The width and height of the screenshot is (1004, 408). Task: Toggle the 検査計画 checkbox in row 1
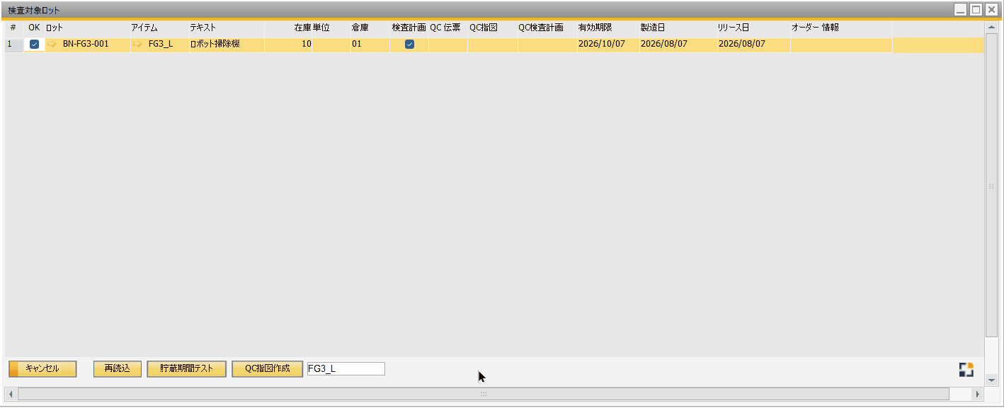coord(409,44)
